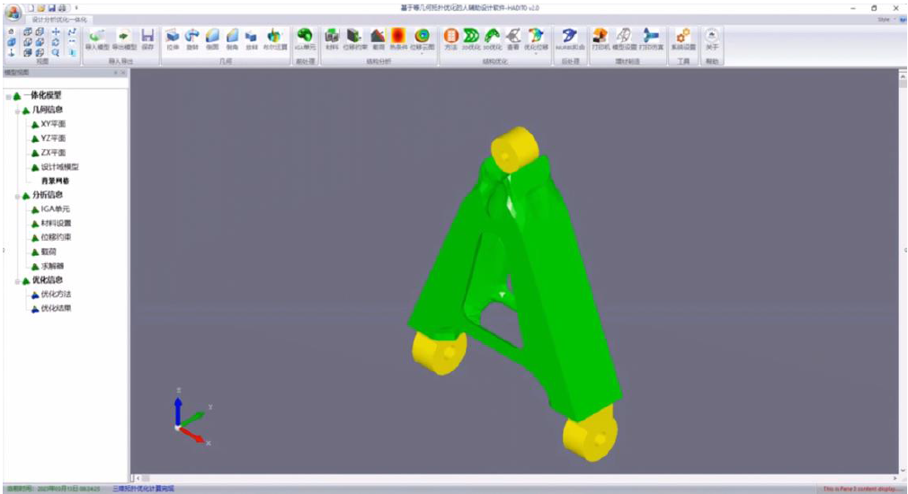
Task: Select 背景网格 in the model tree
Action: click(55, 181)
